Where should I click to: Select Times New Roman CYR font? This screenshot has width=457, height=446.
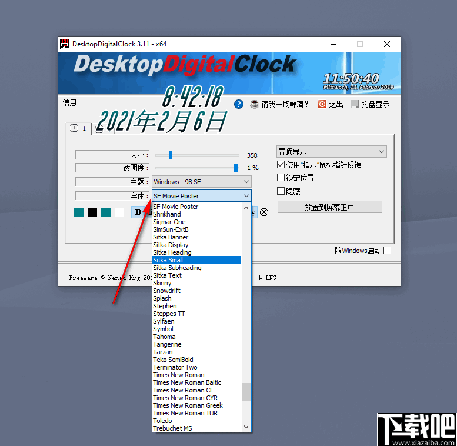pos(196,398)
